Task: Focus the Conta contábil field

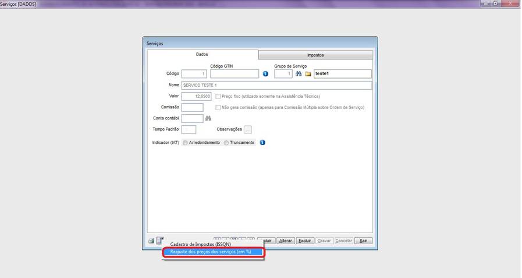Action: [192, 118]
